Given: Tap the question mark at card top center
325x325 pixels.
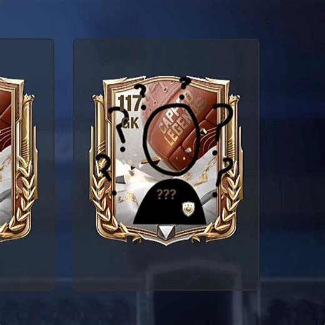Looking at the screenshot, I should click(x=184, y=87).
